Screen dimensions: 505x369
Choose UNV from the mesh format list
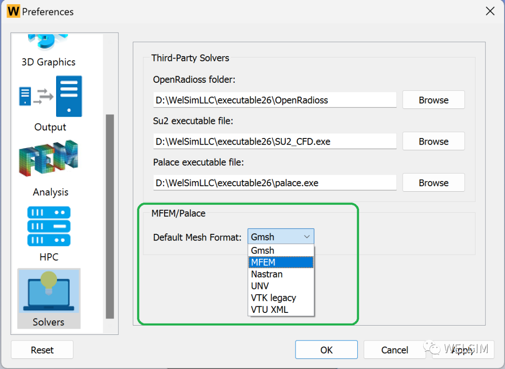(281, 286)
